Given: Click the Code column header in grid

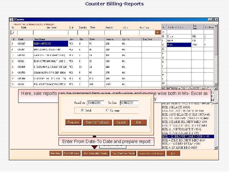Looking at the screenshot, I should tap(25, 39).
